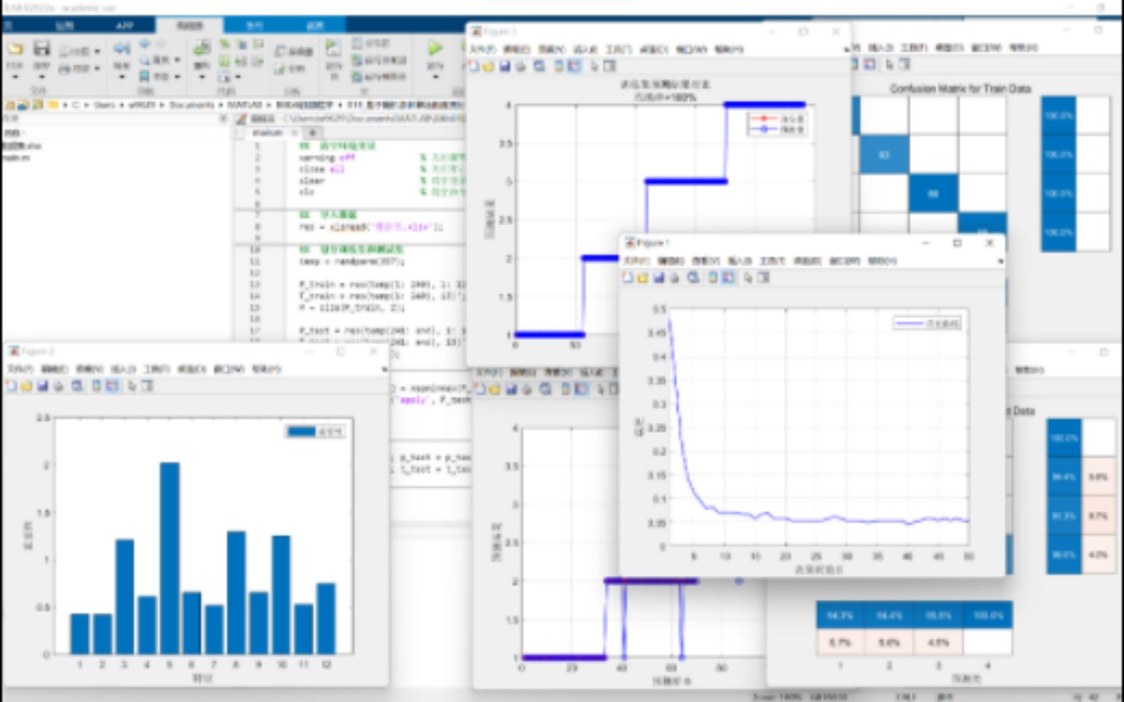Click the Refactor icon in the code group
The height and width of the screenshot is (702, 1124).
pyautogui.click(x=202, y=47)
